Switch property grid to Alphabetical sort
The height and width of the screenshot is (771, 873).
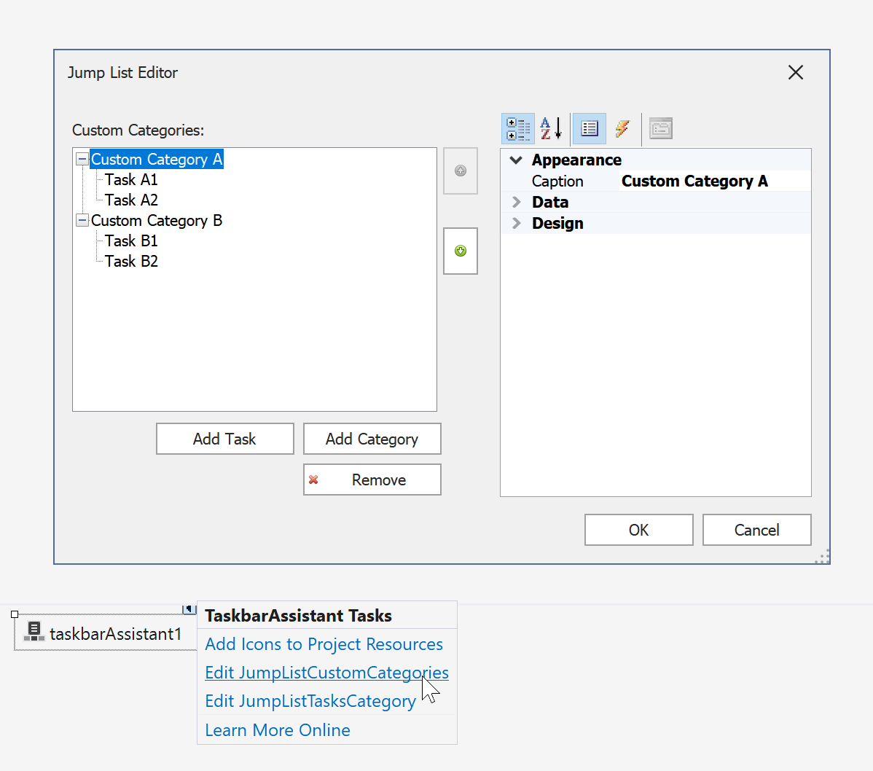pyautogui.click(x=551, y=129)
